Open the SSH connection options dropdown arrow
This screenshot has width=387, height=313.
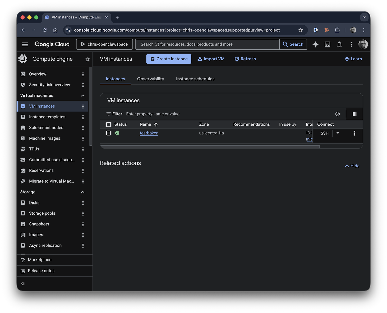338,133
